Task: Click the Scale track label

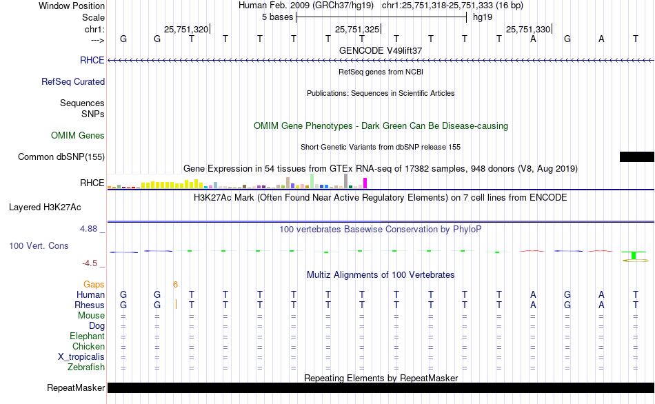Action: (93, 17)
